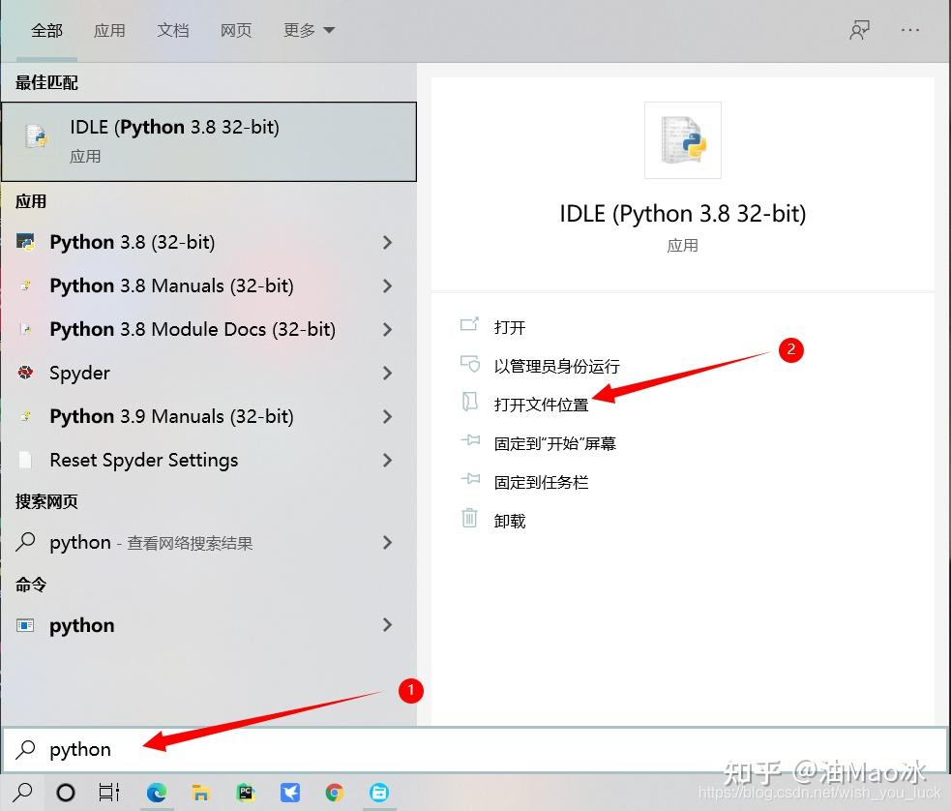Expand the chevron next to Python 3.8 (32-bit)
The height and width of the screenshot is (811, 951).
tap(387, 243)
